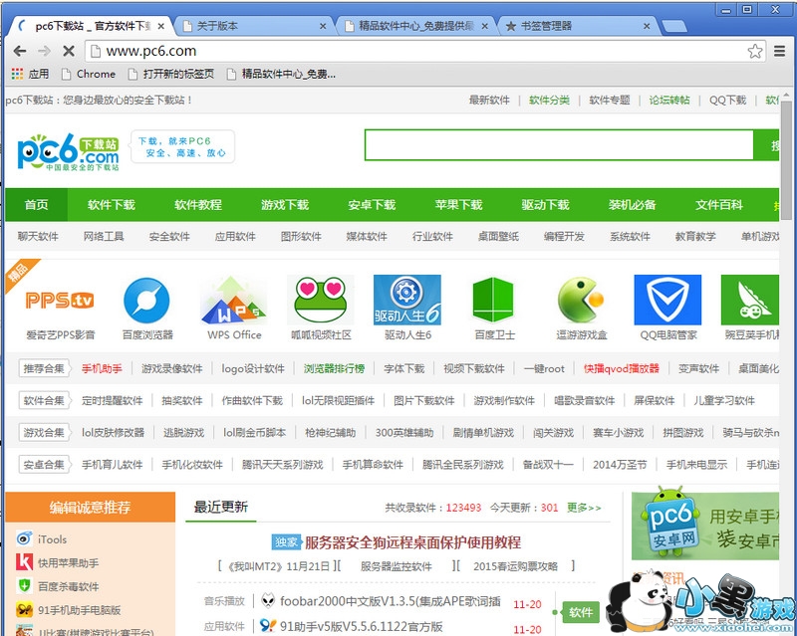Open 更多>> in 最近更新 header
Viewport: 797px width, 636px height.
(x=584, y=508)
